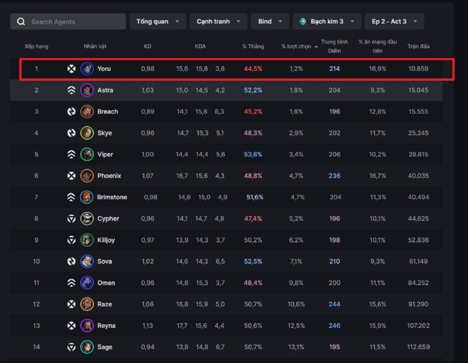Sort by % Thắng column header
468x363 pixels.
coord(253,46)
